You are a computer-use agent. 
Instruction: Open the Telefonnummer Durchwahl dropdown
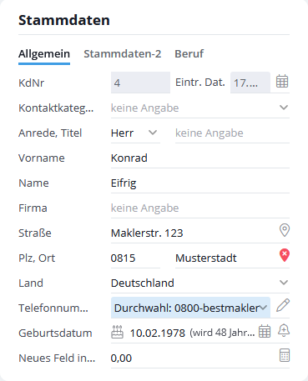point(190,308)
